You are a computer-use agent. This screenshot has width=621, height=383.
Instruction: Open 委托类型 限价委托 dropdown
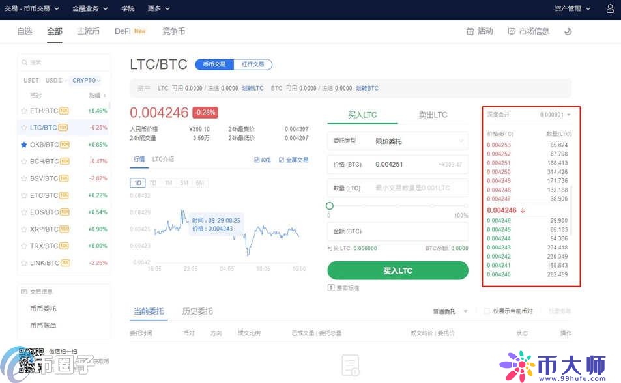[x=397, y=141]
